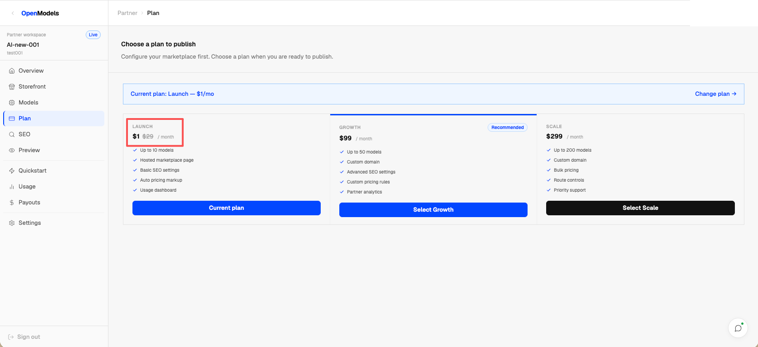Click the Overview home icon
The height and width of the screenshot is (347, 758).
(12, 71)
